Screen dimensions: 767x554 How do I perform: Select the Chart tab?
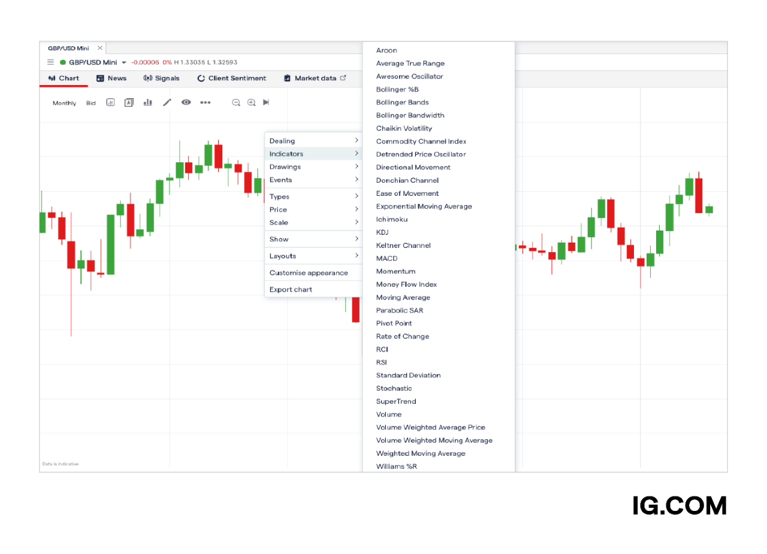pyautogui.click(x=64, y=78)
